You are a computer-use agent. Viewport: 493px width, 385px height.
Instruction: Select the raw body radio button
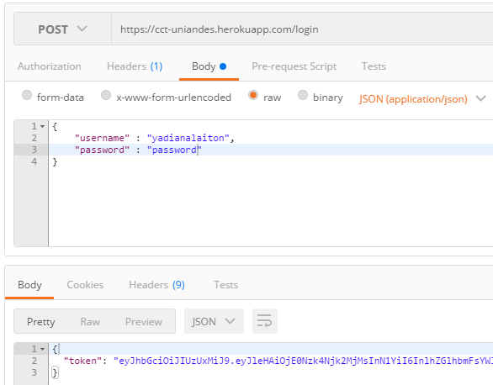(253, 95)
